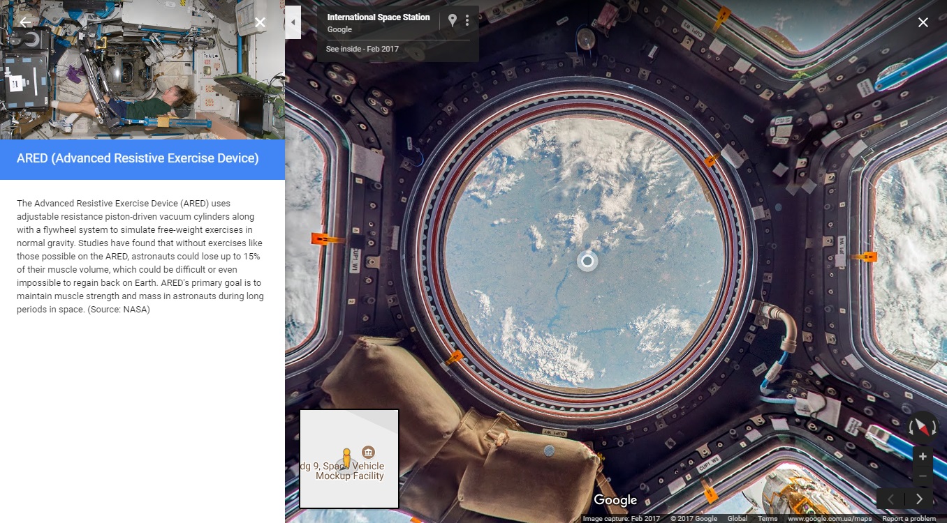The height and width of the screenshot is (523, 947).
Task: Click the navigation circle in the window center
Action: coord(587,261)
